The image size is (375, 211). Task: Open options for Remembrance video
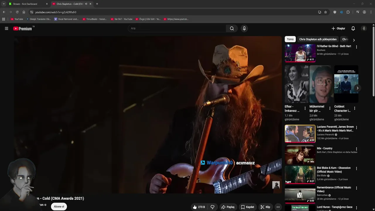[x=356, y=188]
